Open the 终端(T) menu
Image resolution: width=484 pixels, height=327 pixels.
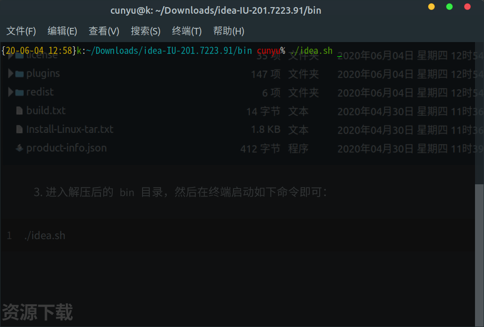tap(187, 31)
